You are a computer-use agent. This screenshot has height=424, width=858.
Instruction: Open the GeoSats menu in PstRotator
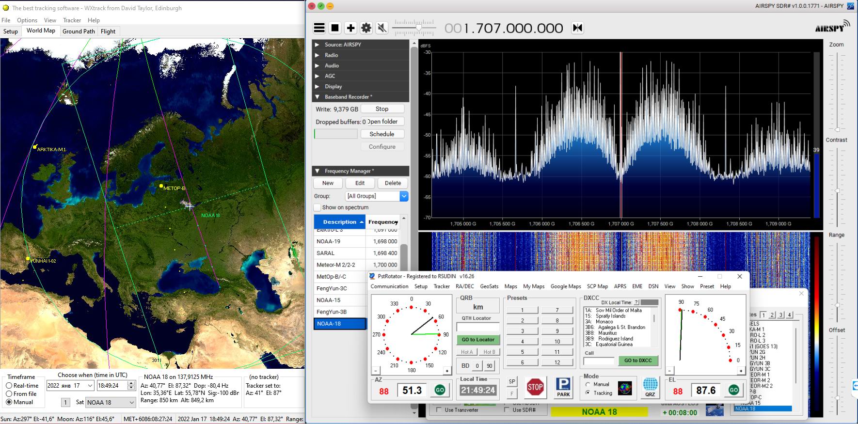click(489, 286)
